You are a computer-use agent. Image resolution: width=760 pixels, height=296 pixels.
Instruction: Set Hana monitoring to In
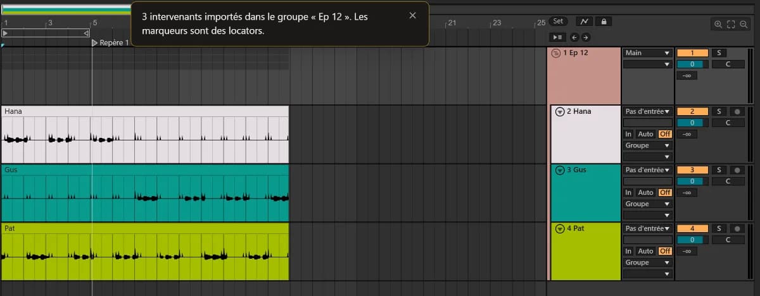click(628, 134)
